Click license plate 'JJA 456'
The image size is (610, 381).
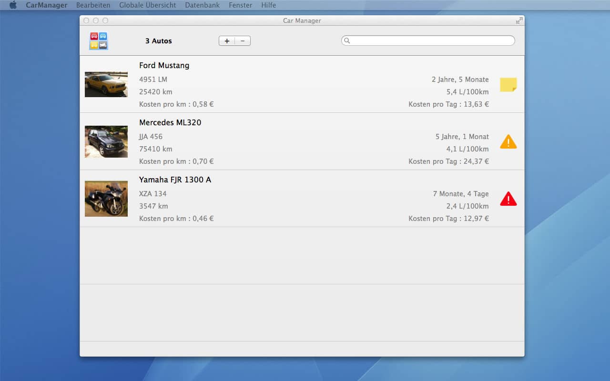point(151,137)
